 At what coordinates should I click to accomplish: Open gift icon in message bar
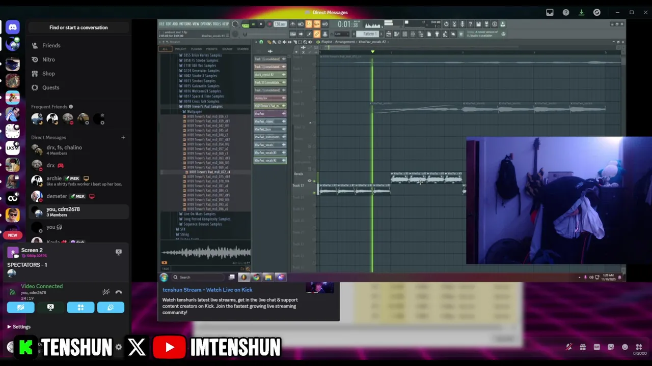(x=583, y=347)
